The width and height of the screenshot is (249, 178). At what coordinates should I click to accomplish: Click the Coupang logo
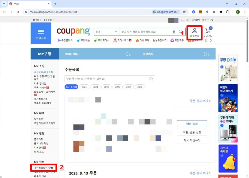click(73, 31)
